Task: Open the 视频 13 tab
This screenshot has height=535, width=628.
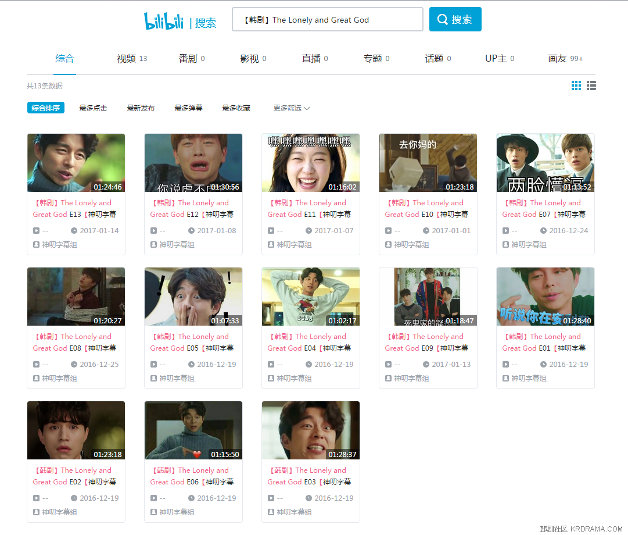Action: [132, 59]
